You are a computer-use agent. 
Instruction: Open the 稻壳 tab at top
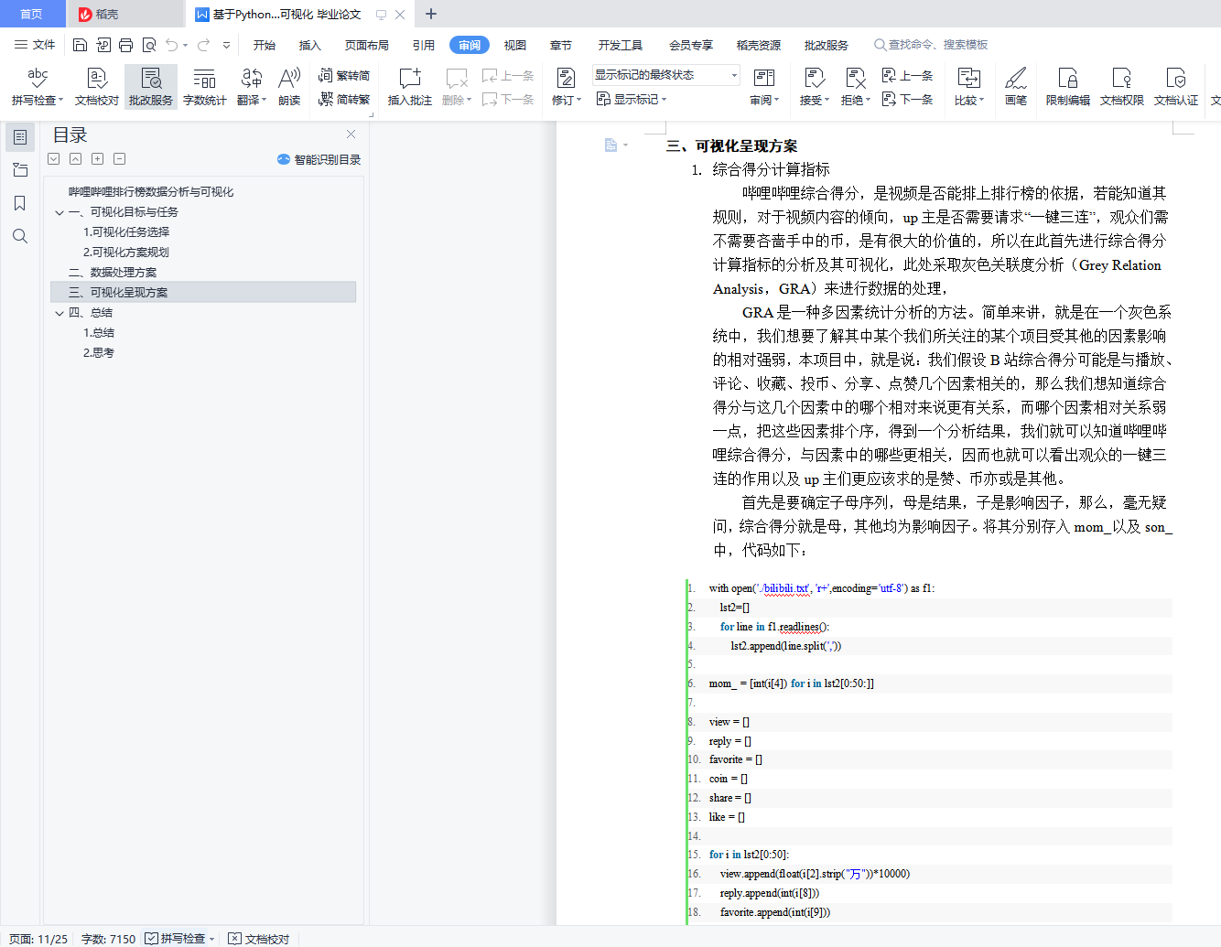pyautogui.click(x=125, y=14)
